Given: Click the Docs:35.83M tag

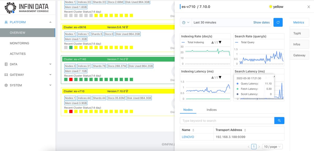Looking at the screenshot, I should [x=116, y=98].
